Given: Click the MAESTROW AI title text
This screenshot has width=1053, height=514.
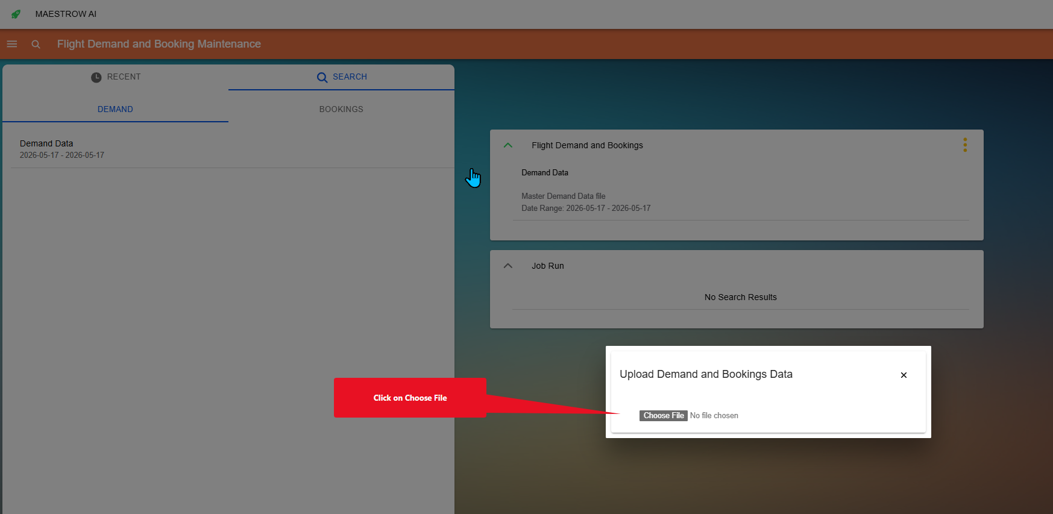Looking at the screenshot, I should click(x=66, y=14).
